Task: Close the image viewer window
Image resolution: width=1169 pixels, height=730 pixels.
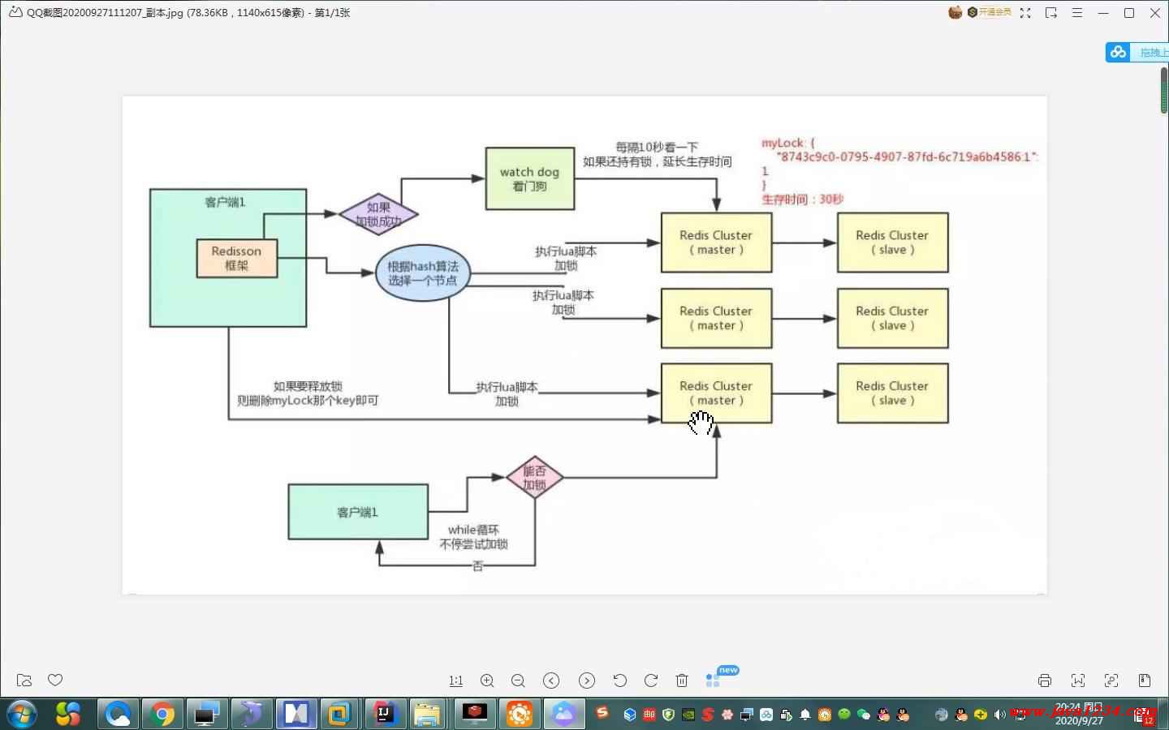Action: pos(1155,13)
